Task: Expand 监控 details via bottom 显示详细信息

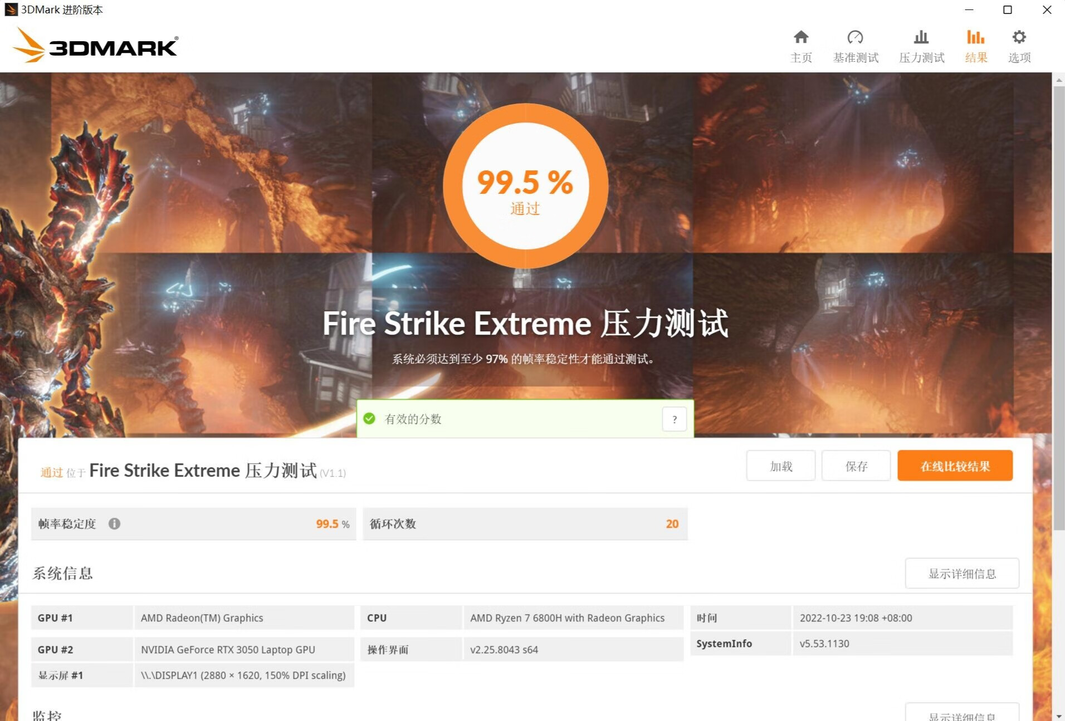Action: 961,715
